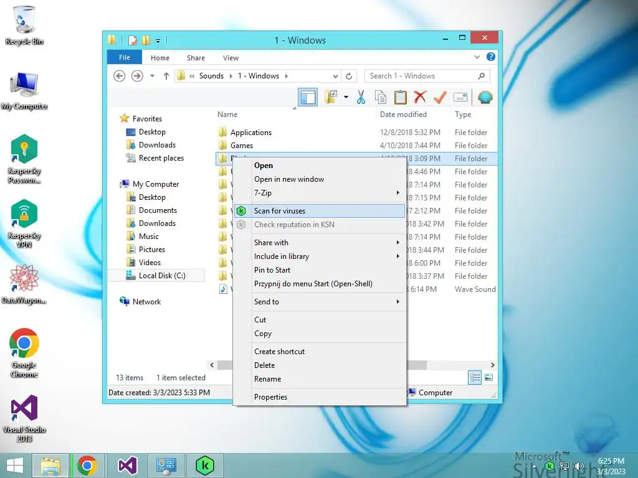This screenshot has height=478, width=638.
Task: Open Kaspersky from the taskbar
Action: 204,466
